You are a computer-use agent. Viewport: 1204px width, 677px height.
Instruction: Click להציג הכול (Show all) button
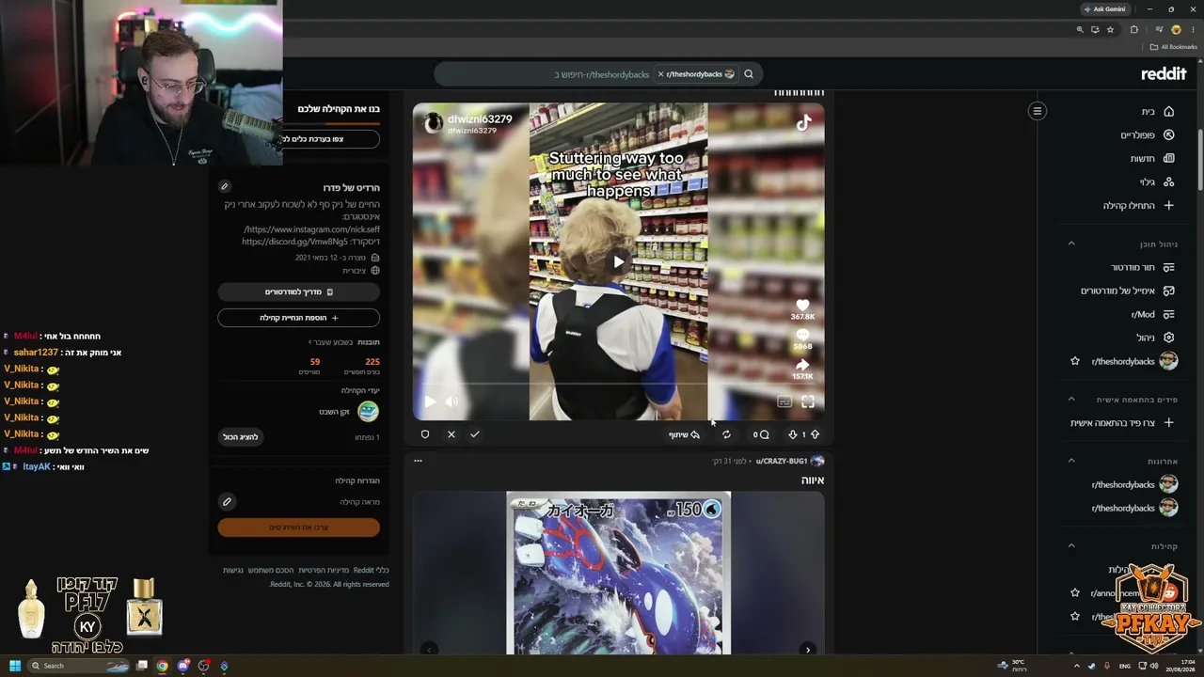click(x=240, y=437)
